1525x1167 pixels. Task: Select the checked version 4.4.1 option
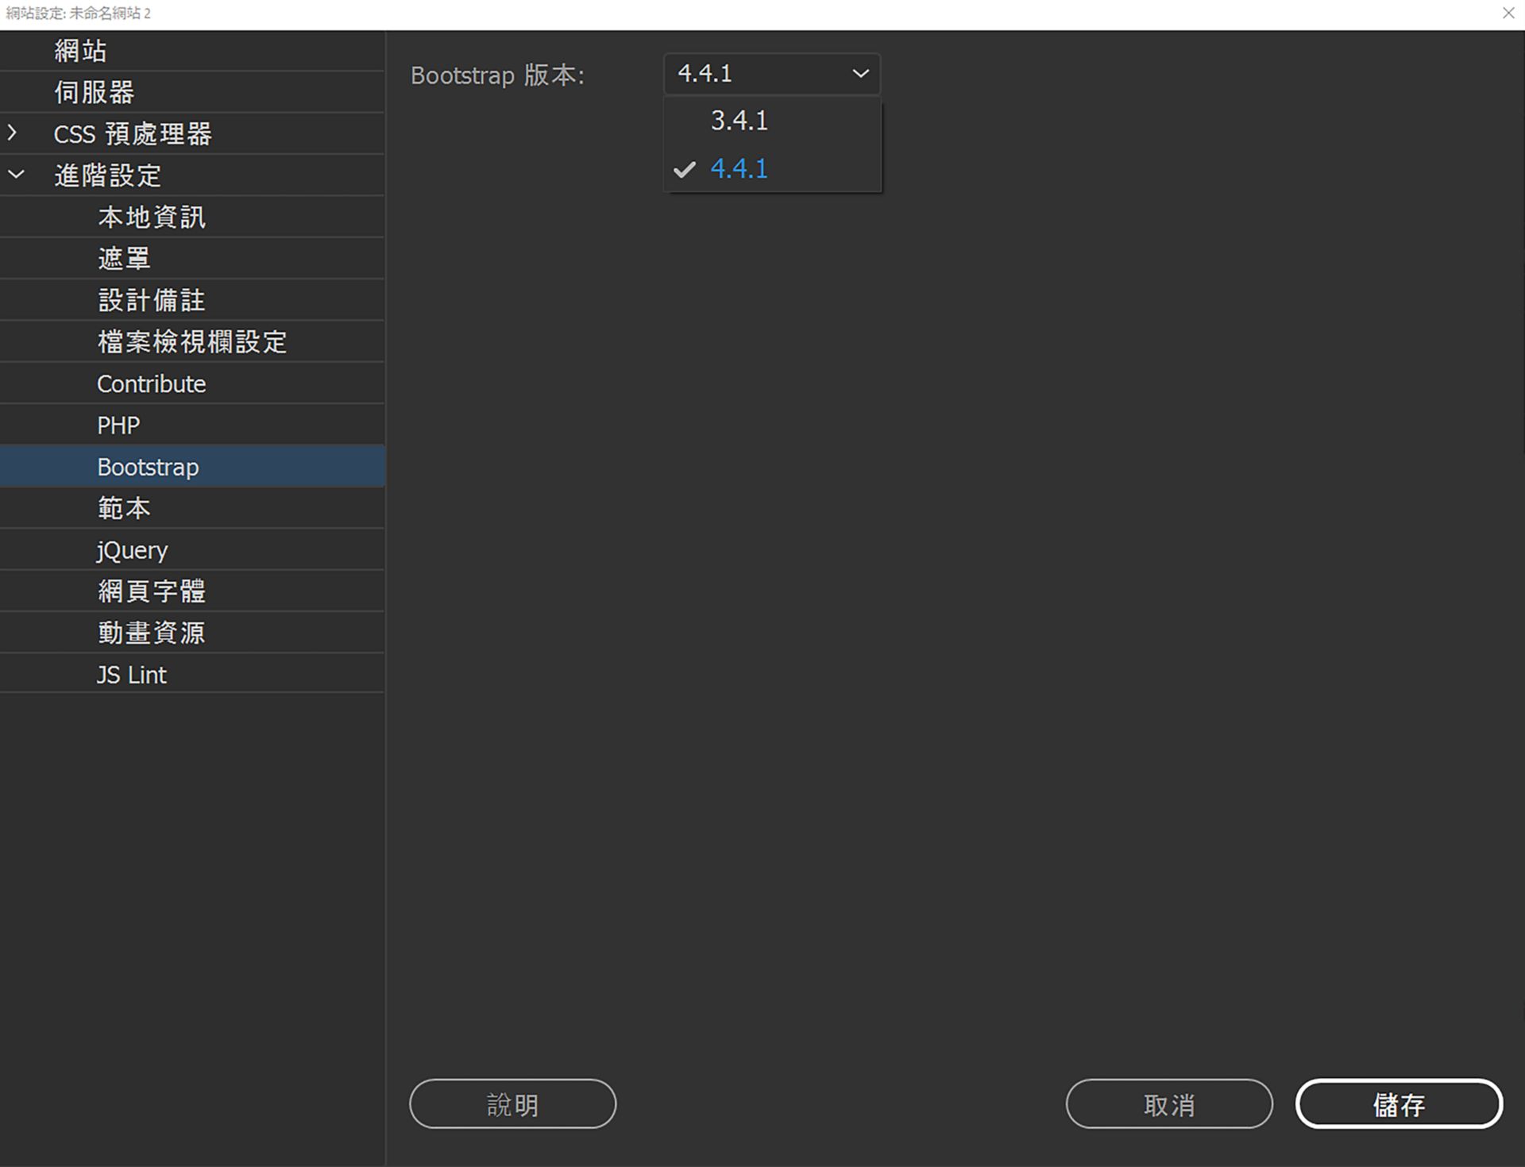(739, 168)
